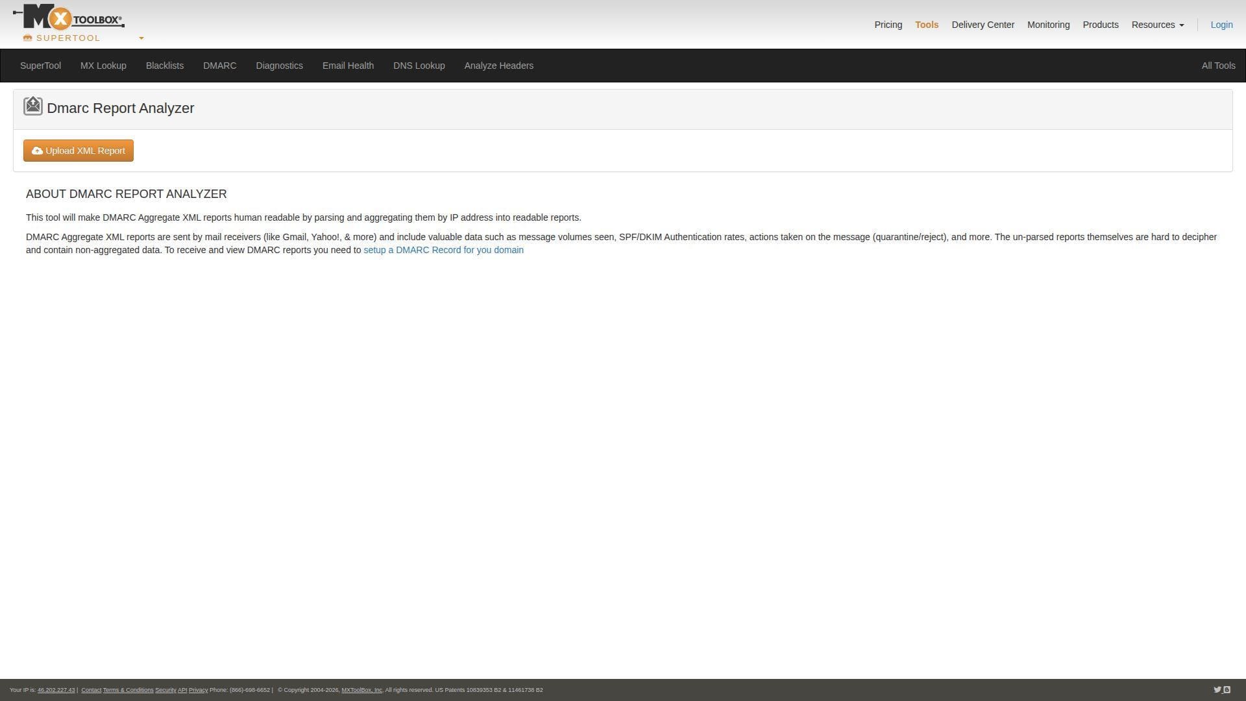The image size is (1246, 701).
Task: Open Terms & Conditions footer link
Action: tap(128, 690)
